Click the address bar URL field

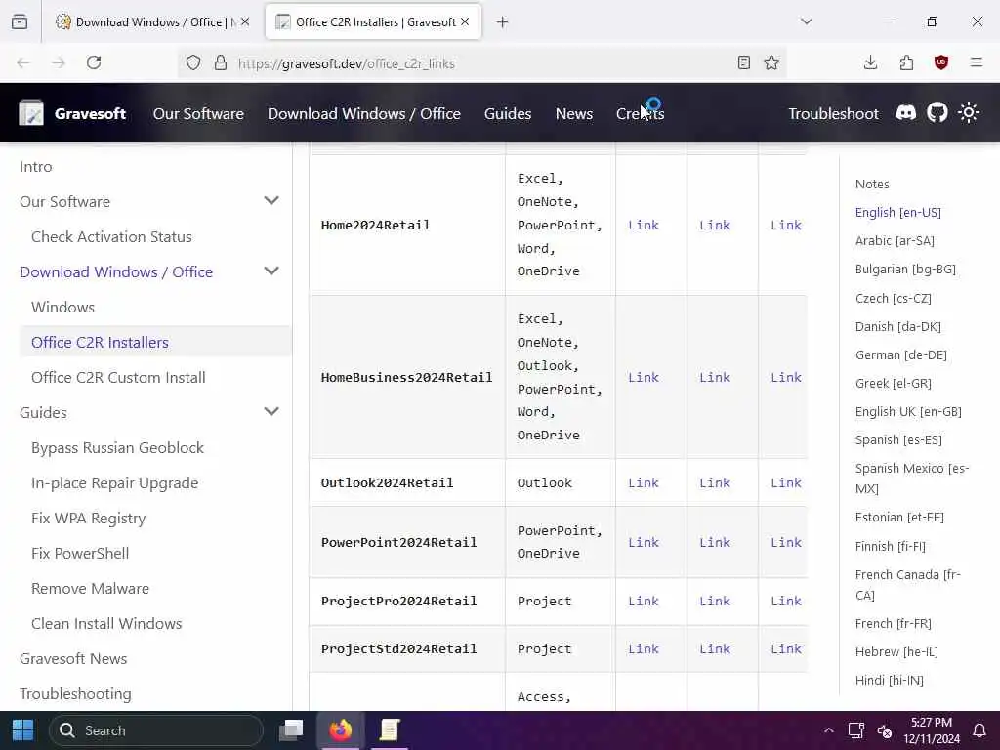point(484,63)
